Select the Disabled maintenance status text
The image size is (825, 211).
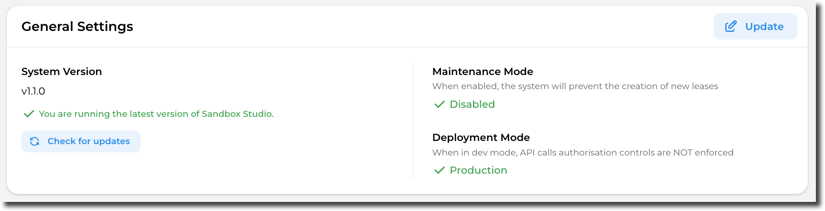coord(472,105)
